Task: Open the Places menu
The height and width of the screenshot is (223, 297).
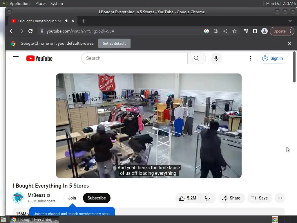Action: click(41, 3)
